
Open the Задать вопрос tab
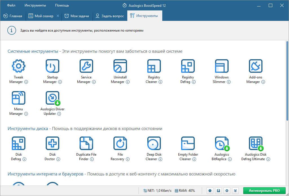pyautogui.click(x=110, y=16)
